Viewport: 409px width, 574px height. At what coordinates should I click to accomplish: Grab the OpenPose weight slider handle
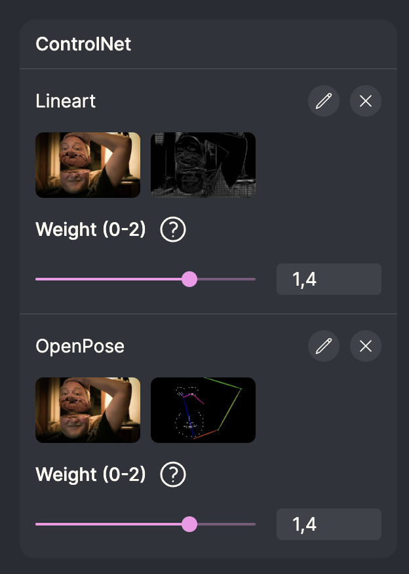(190, 524)
